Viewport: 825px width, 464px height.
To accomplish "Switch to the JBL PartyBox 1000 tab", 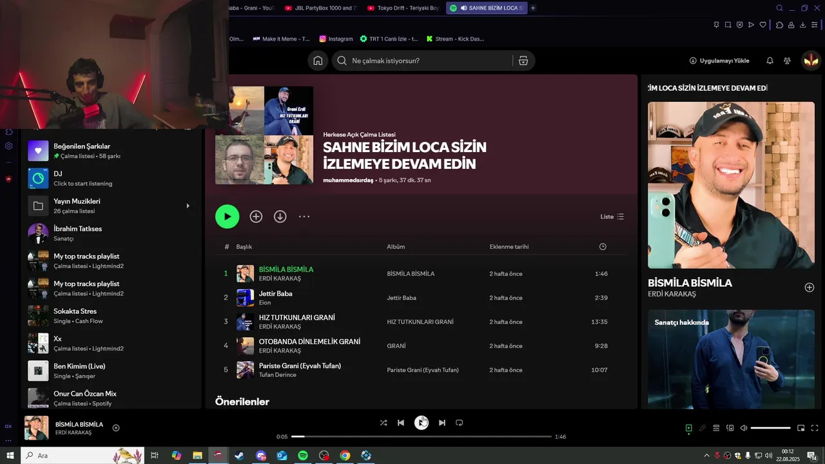I will click(320, 8).
